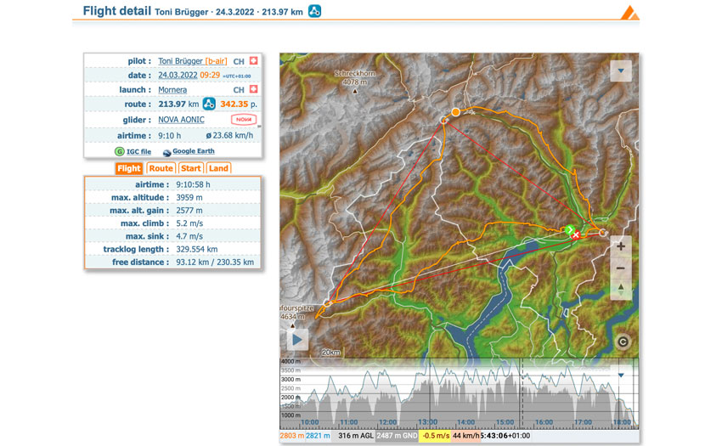
Task: Play the flight animation on the map
Action: pyautogui.click(x=296, y=339)
